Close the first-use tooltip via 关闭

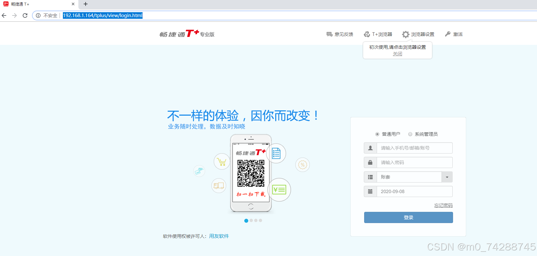pos(397,54)
